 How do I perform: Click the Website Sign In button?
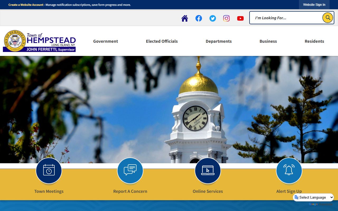point(314,5)
